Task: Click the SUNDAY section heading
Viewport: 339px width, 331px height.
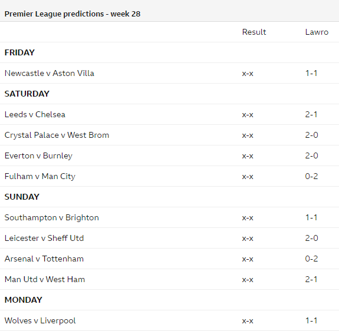Action: pos(22,197)
